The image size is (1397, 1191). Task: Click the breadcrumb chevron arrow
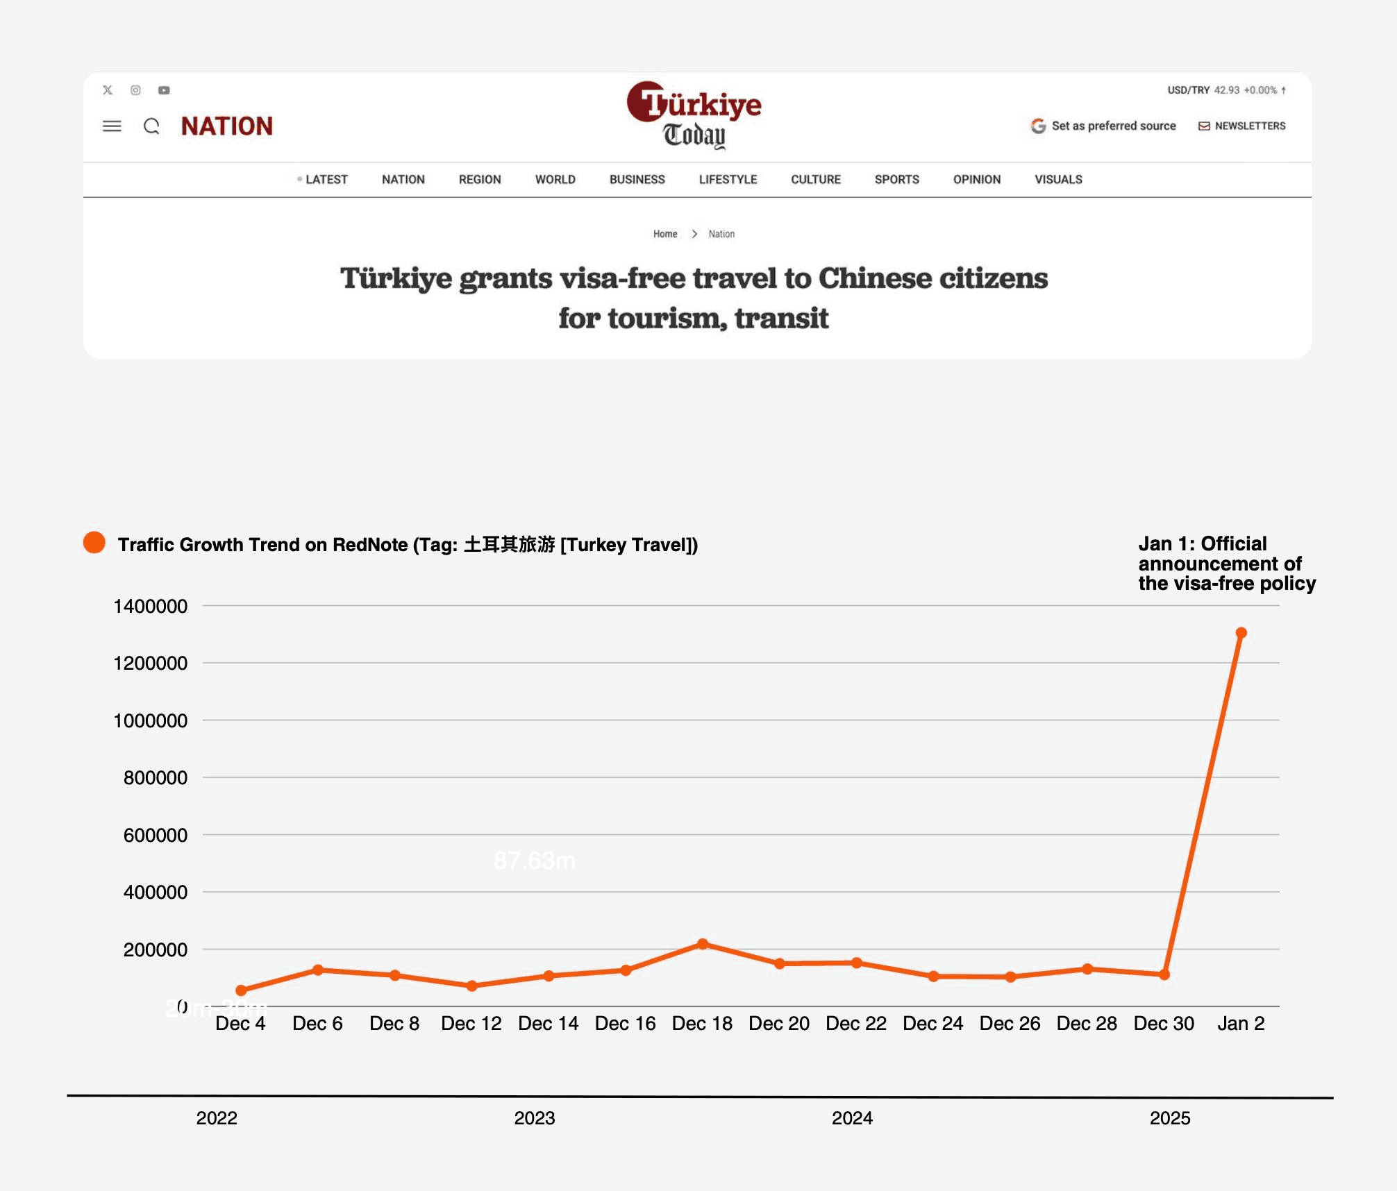(694, 234)
